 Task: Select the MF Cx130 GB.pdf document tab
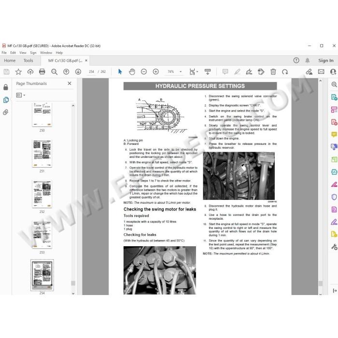(x=65, y=61)
